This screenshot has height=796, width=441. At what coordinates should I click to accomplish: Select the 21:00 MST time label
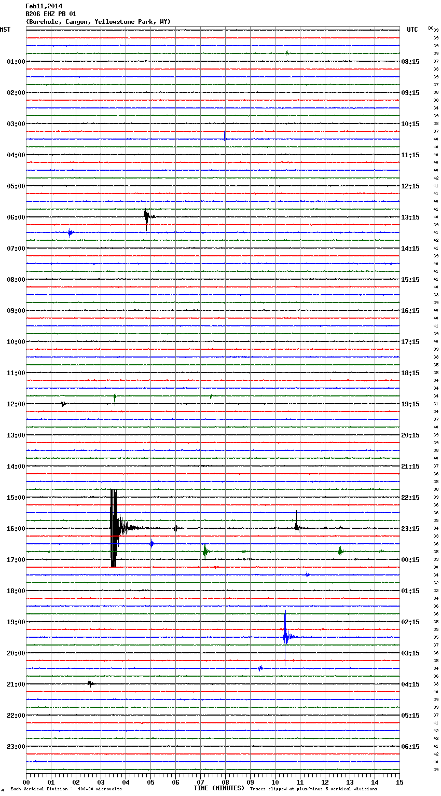click(16, 684)
